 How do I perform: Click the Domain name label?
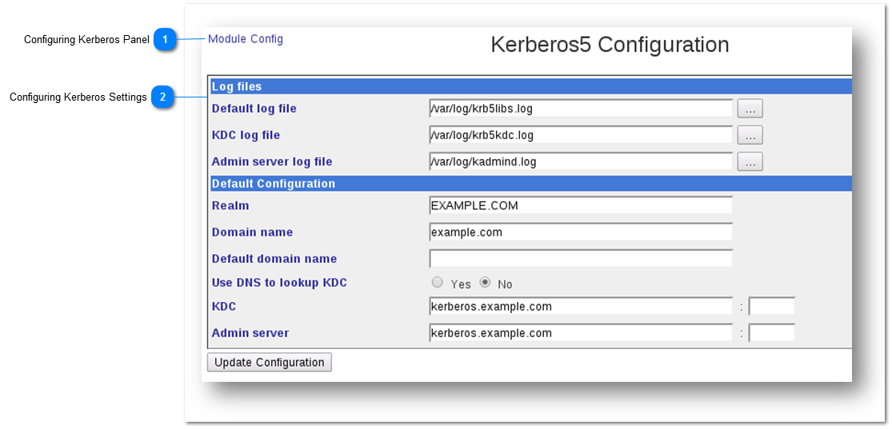pos(253,232)
